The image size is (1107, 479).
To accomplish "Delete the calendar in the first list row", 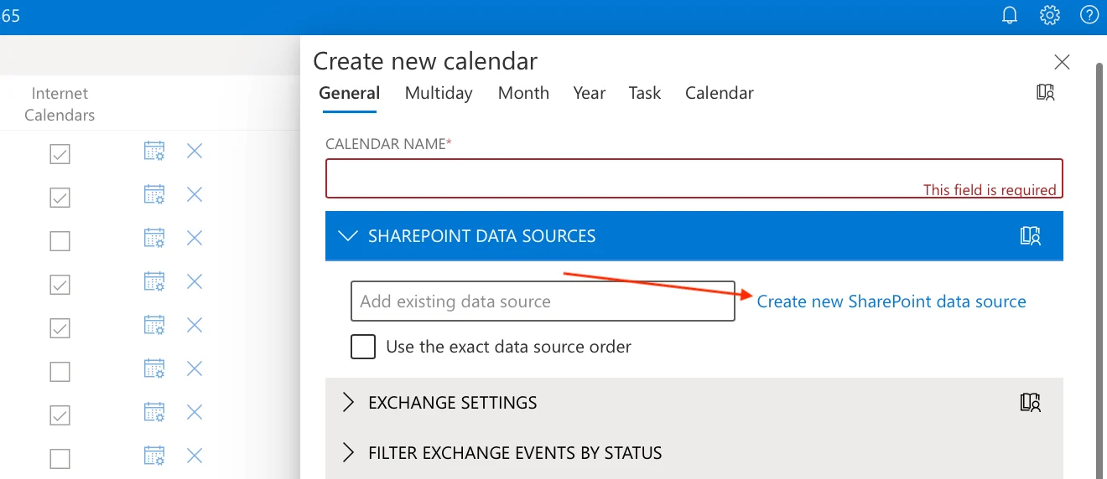I will click(x=195, y=151).
